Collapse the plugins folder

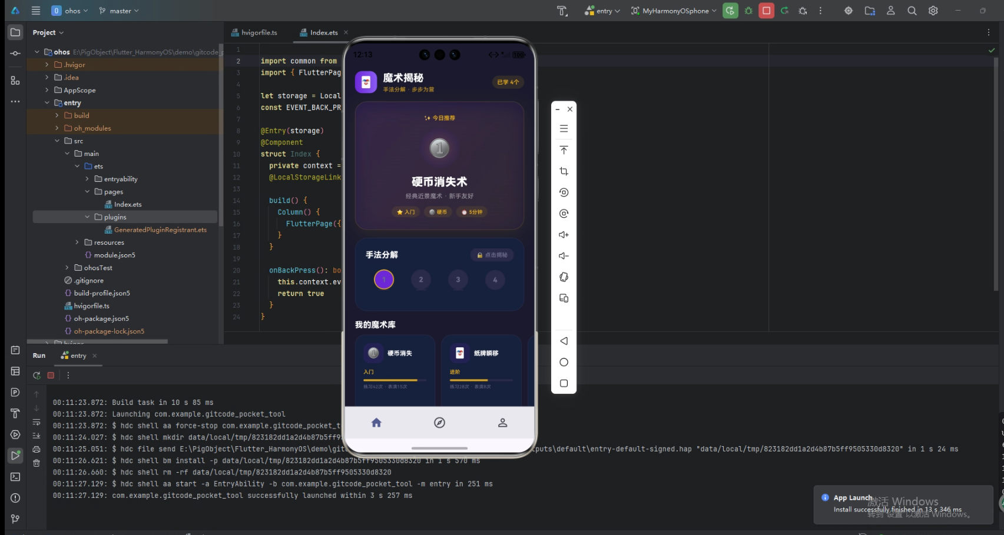(87, 217)
